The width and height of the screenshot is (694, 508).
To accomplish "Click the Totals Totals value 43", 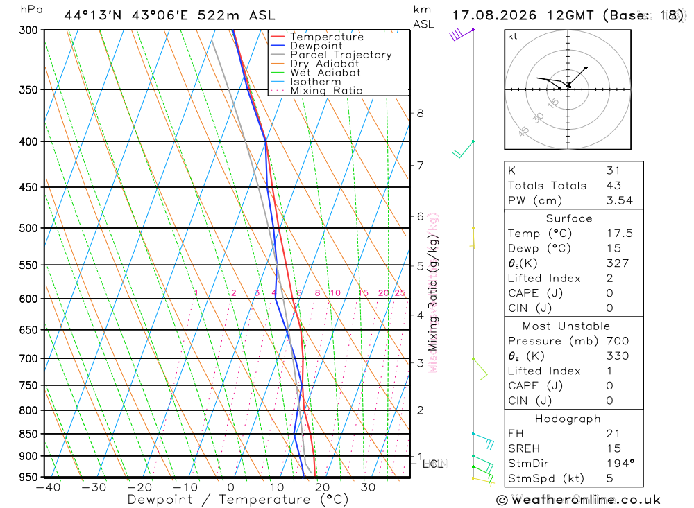I will click(614, 185).
